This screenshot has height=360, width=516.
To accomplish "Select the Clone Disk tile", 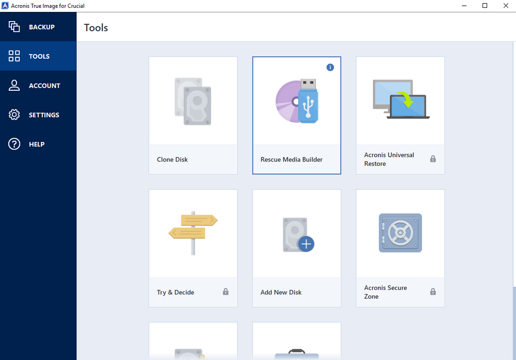I will click(x=193, y=114).
